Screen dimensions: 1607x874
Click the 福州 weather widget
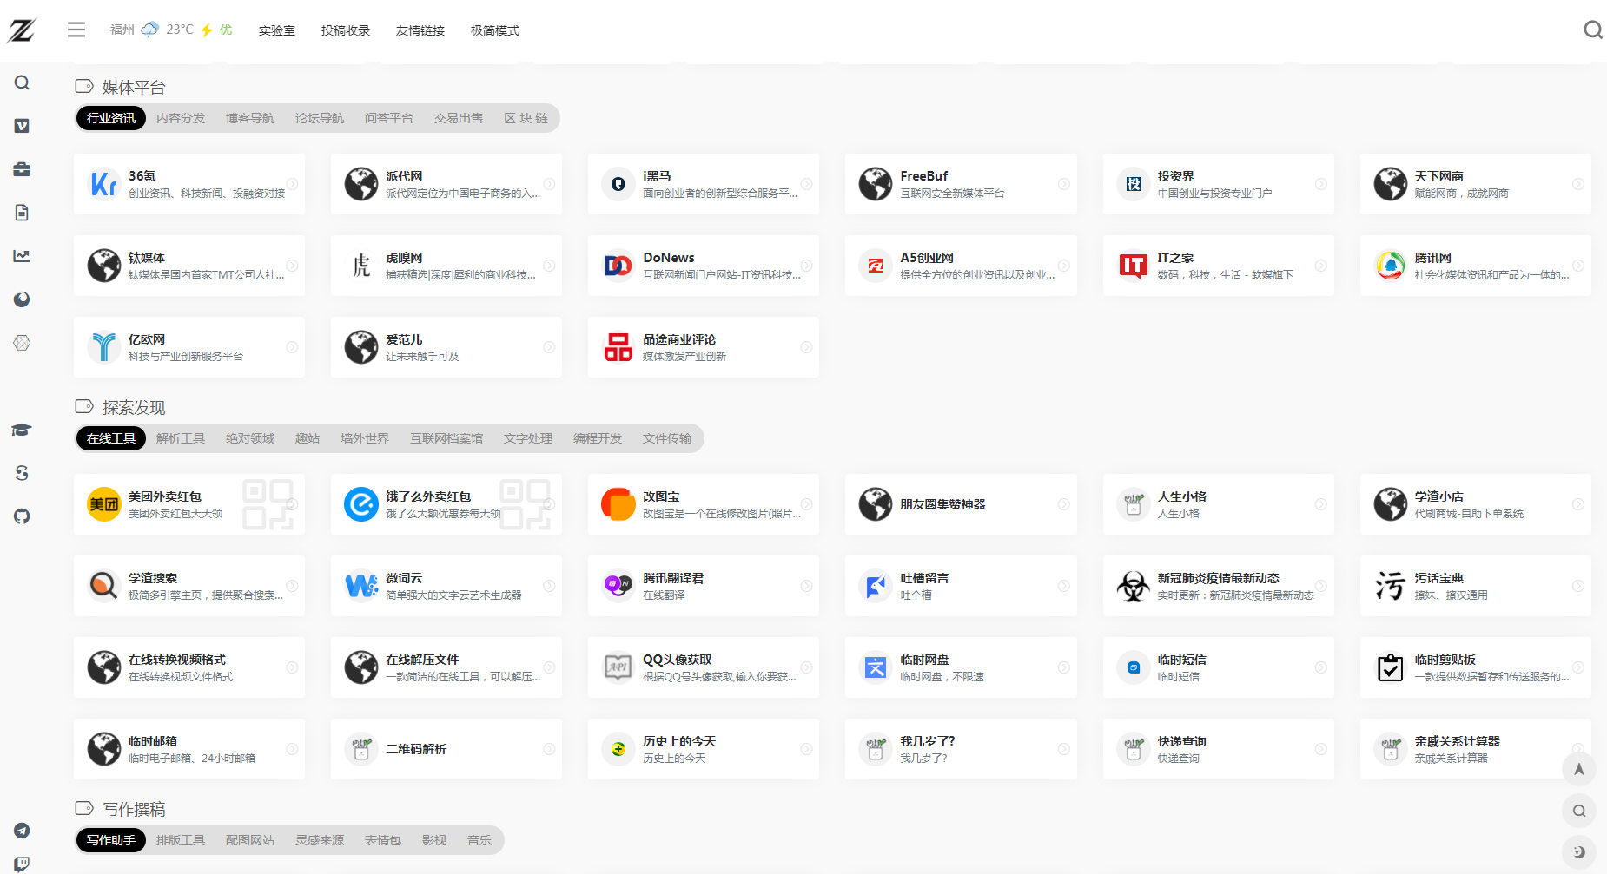coord(171,30)
